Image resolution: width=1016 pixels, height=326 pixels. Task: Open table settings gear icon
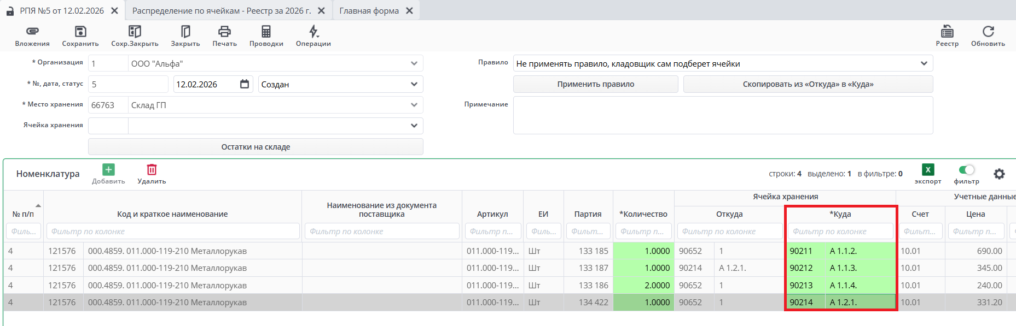(999, 174)
